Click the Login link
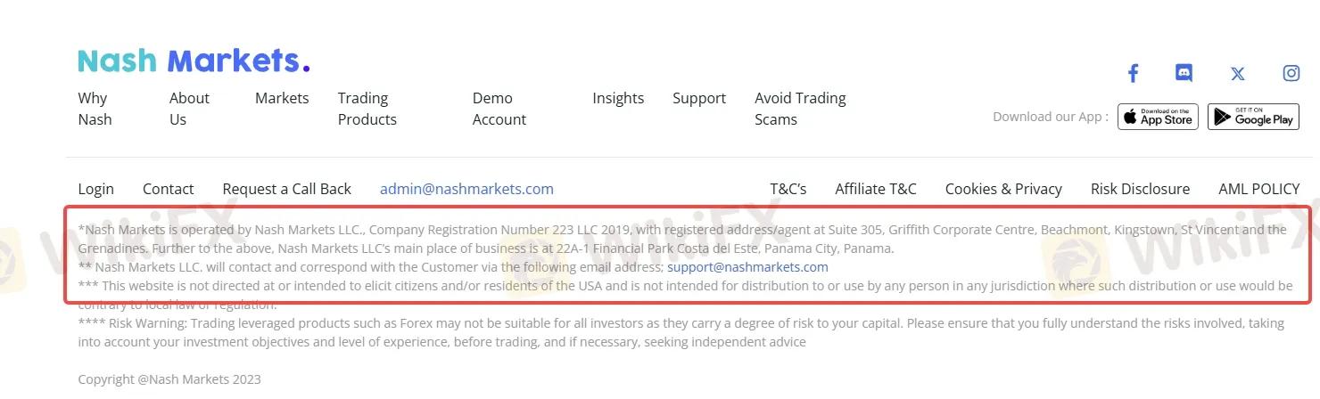 click(x=96, y=189)
